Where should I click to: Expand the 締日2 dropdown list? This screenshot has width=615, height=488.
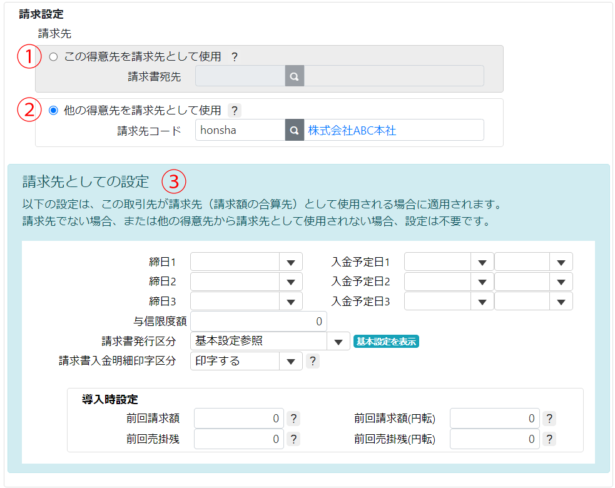246,282
